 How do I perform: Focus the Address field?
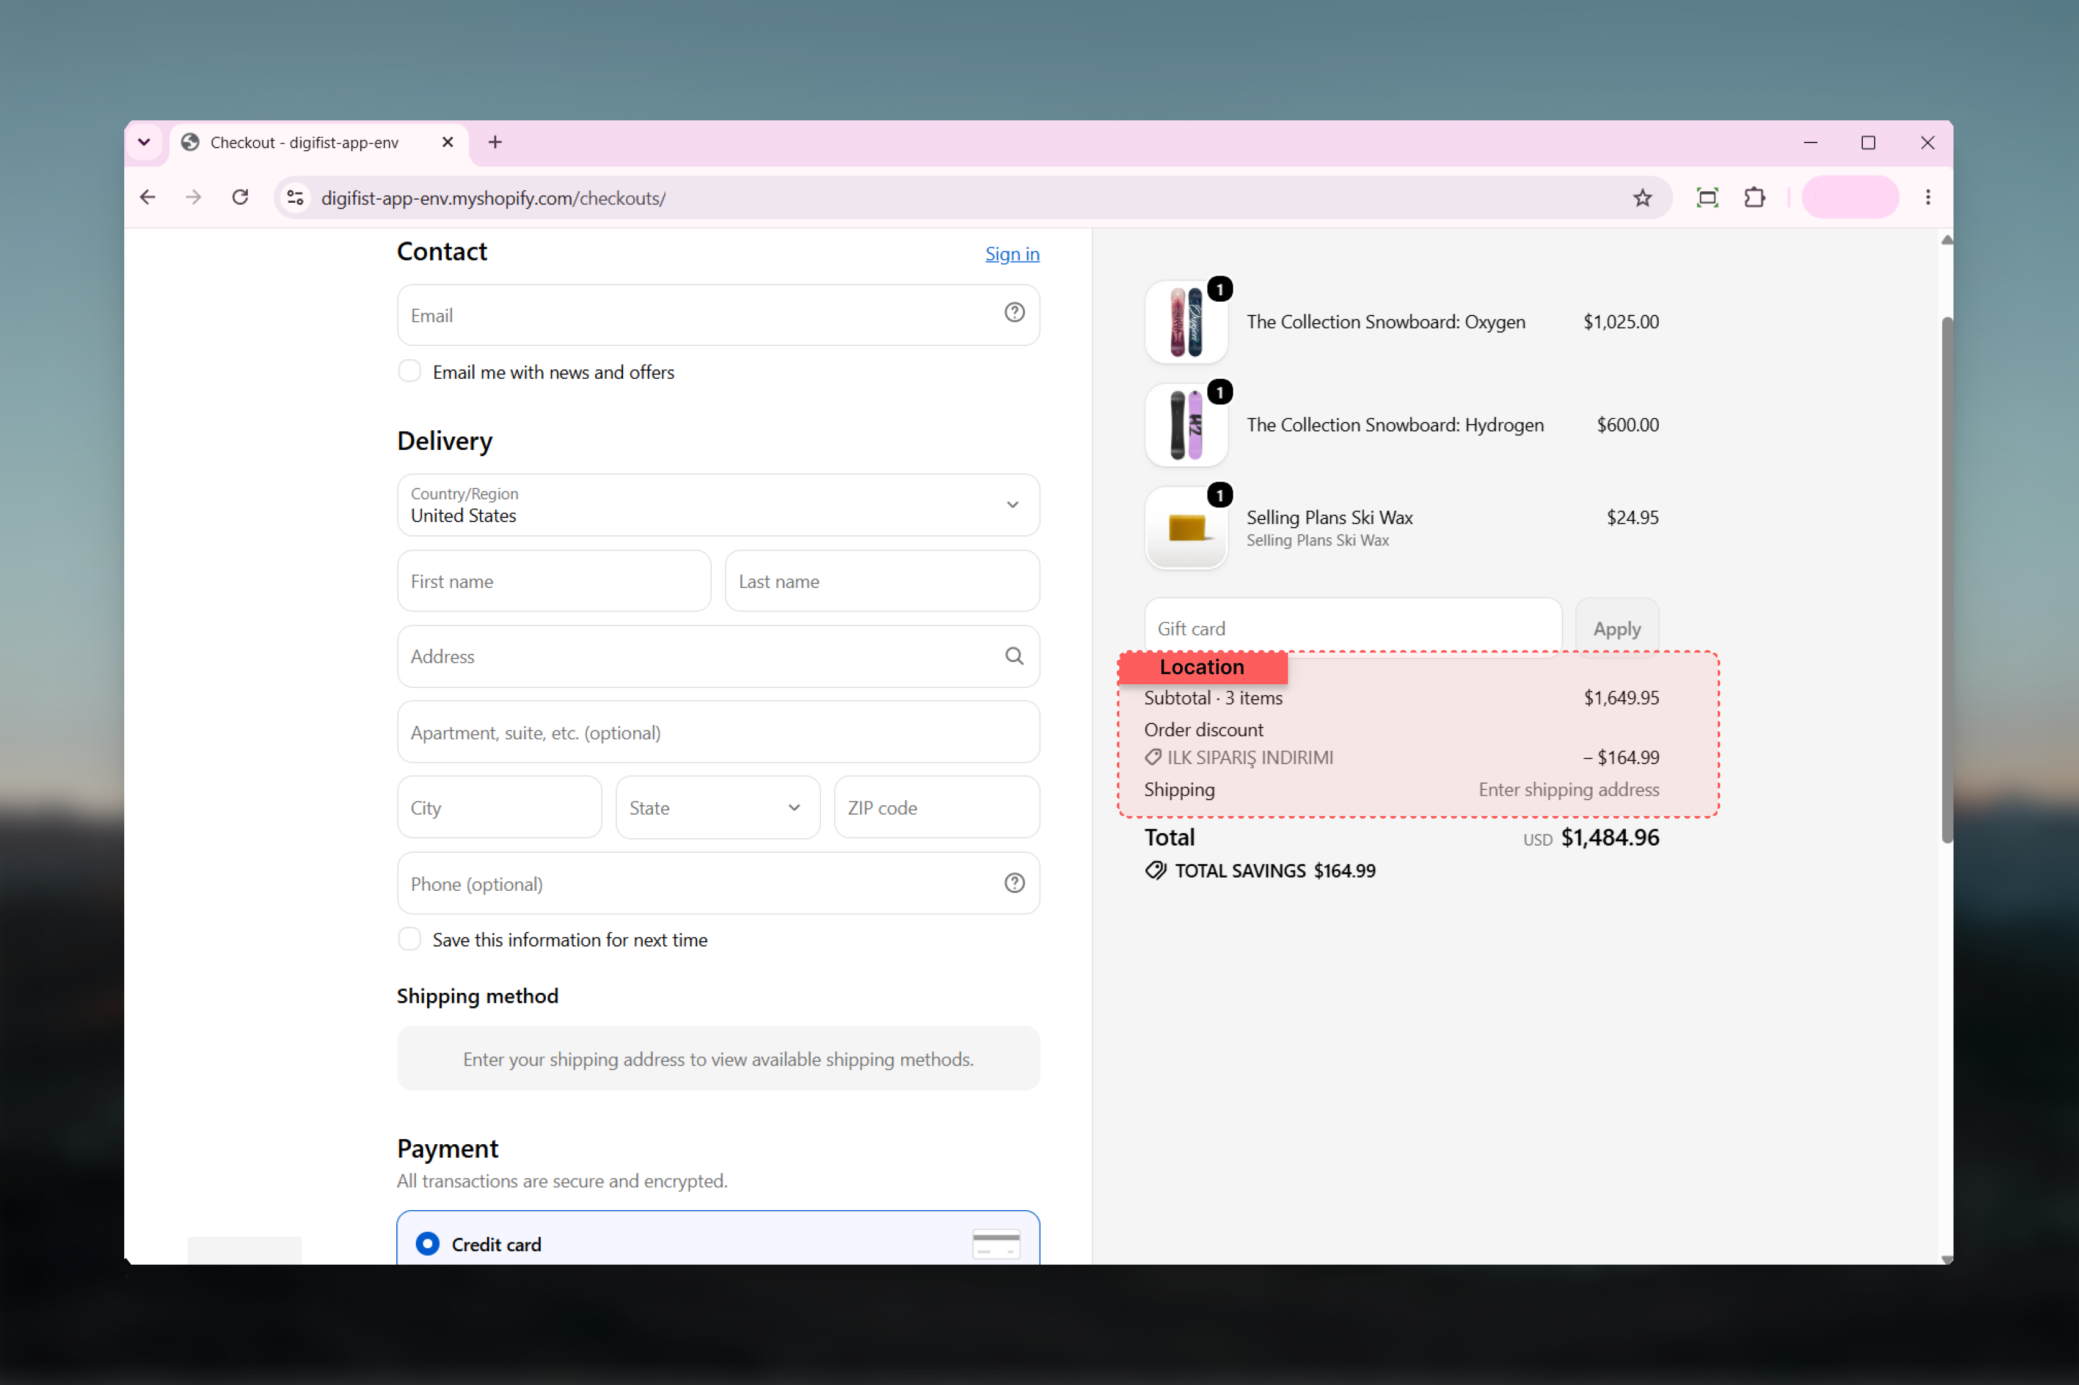pyautogui.click(x=718, y=656)
